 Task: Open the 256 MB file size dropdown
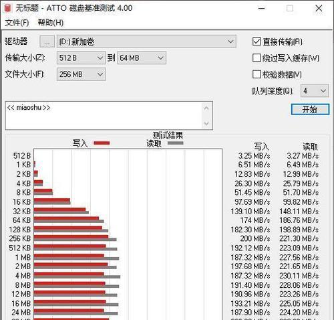coord(81,74)
